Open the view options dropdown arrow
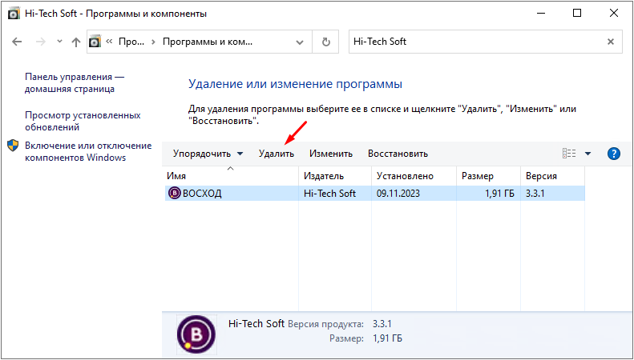 coord(588,154)
